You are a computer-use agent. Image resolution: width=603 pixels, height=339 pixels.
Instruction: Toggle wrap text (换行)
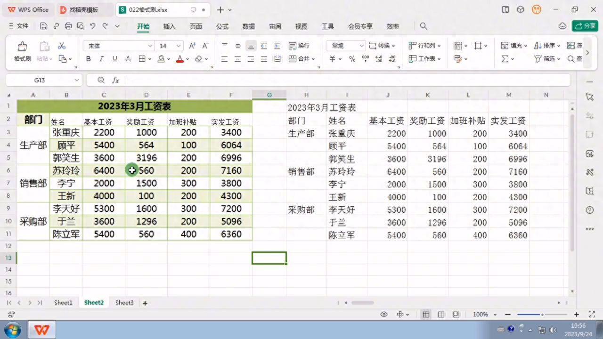299,46
